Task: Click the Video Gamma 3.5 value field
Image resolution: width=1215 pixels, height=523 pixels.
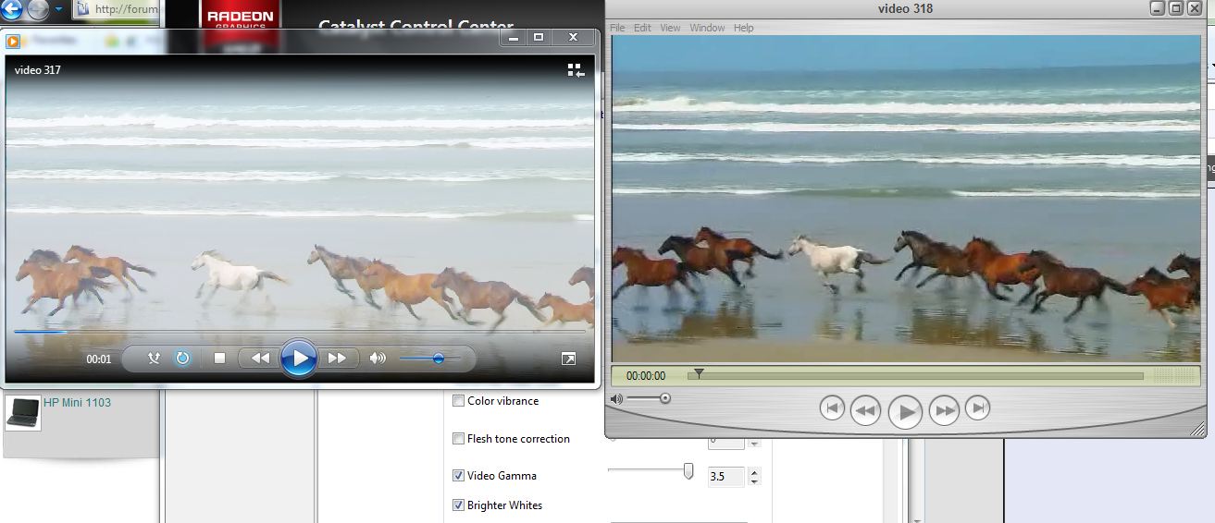Action: point(725,477)
